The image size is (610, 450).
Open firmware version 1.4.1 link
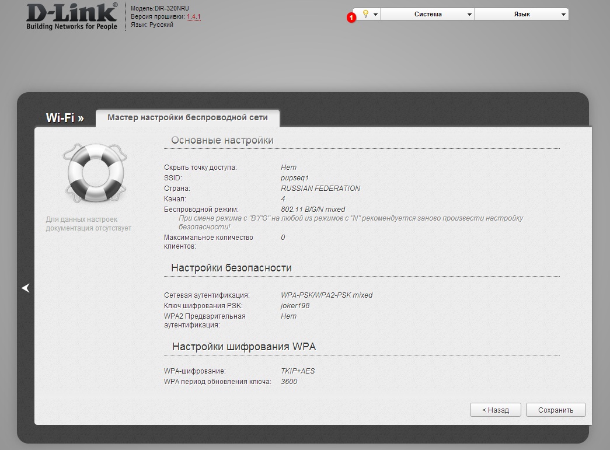[193, 17]
